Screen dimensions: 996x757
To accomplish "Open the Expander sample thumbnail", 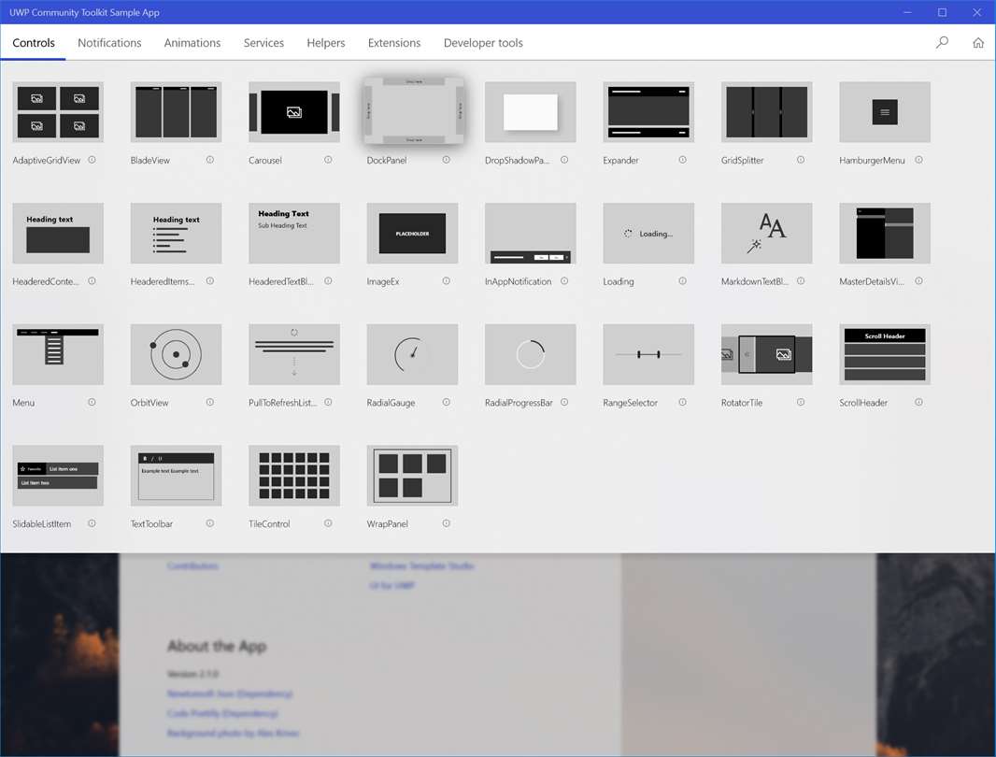I will pos(648,112).
